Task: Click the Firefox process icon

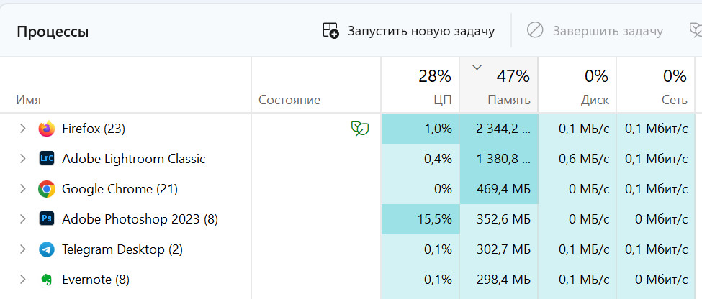Action: (x=47, y=129)
